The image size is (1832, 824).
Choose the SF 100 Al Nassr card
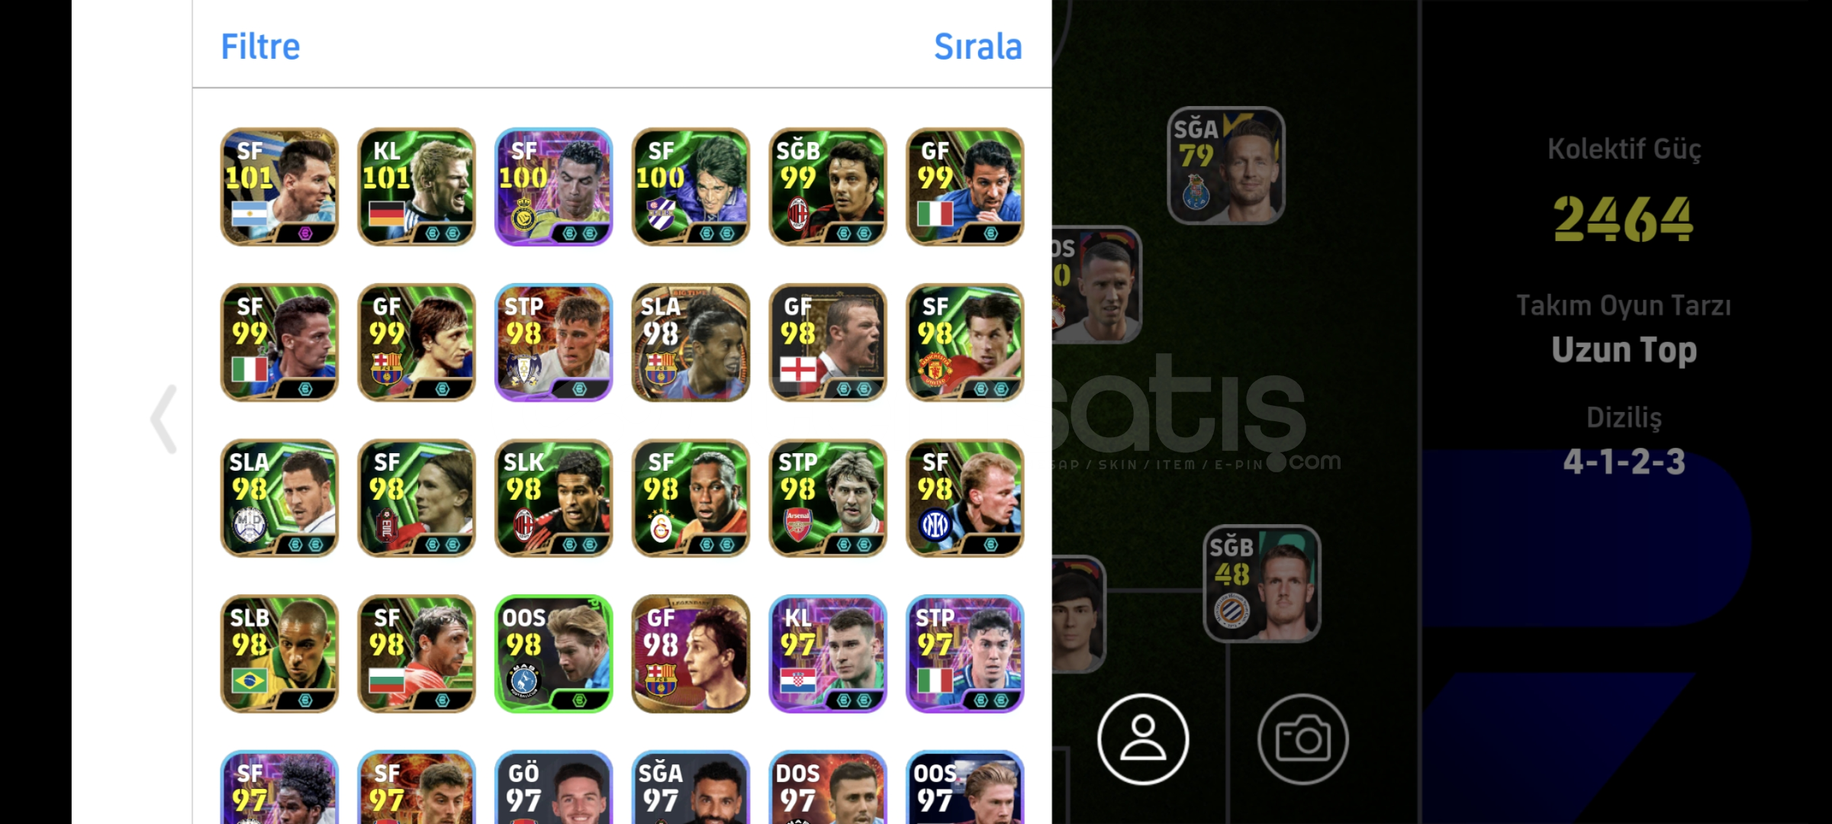coord(554,187)
